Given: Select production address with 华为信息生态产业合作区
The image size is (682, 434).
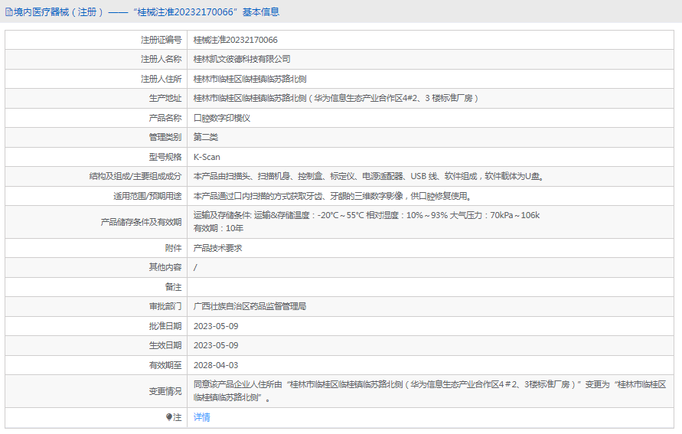Looking at the screenshot, I should 336,98.
